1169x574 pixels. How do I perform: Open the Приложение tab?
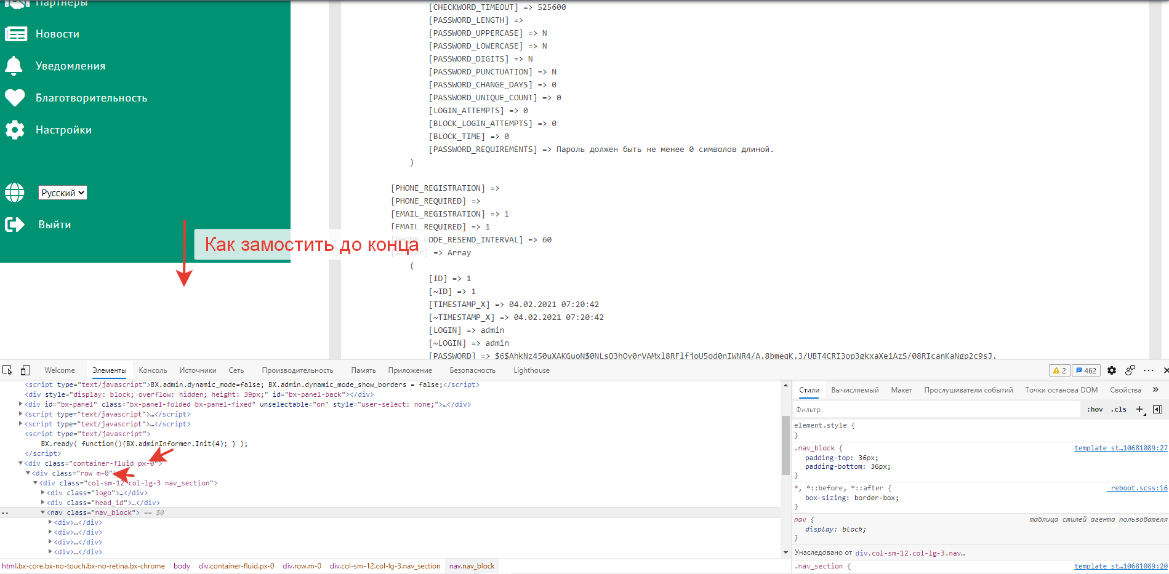(410, 370)
